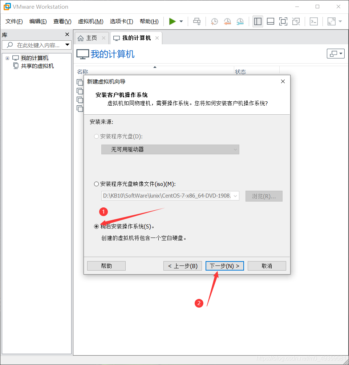Open the console view icon
The width and height of the screenshot is (349, 365).
(314, 21)
